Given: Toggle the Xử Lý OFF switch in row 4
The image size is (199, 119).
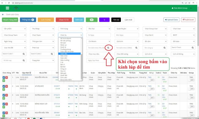Looking at the screenshot, I should 152,106.
